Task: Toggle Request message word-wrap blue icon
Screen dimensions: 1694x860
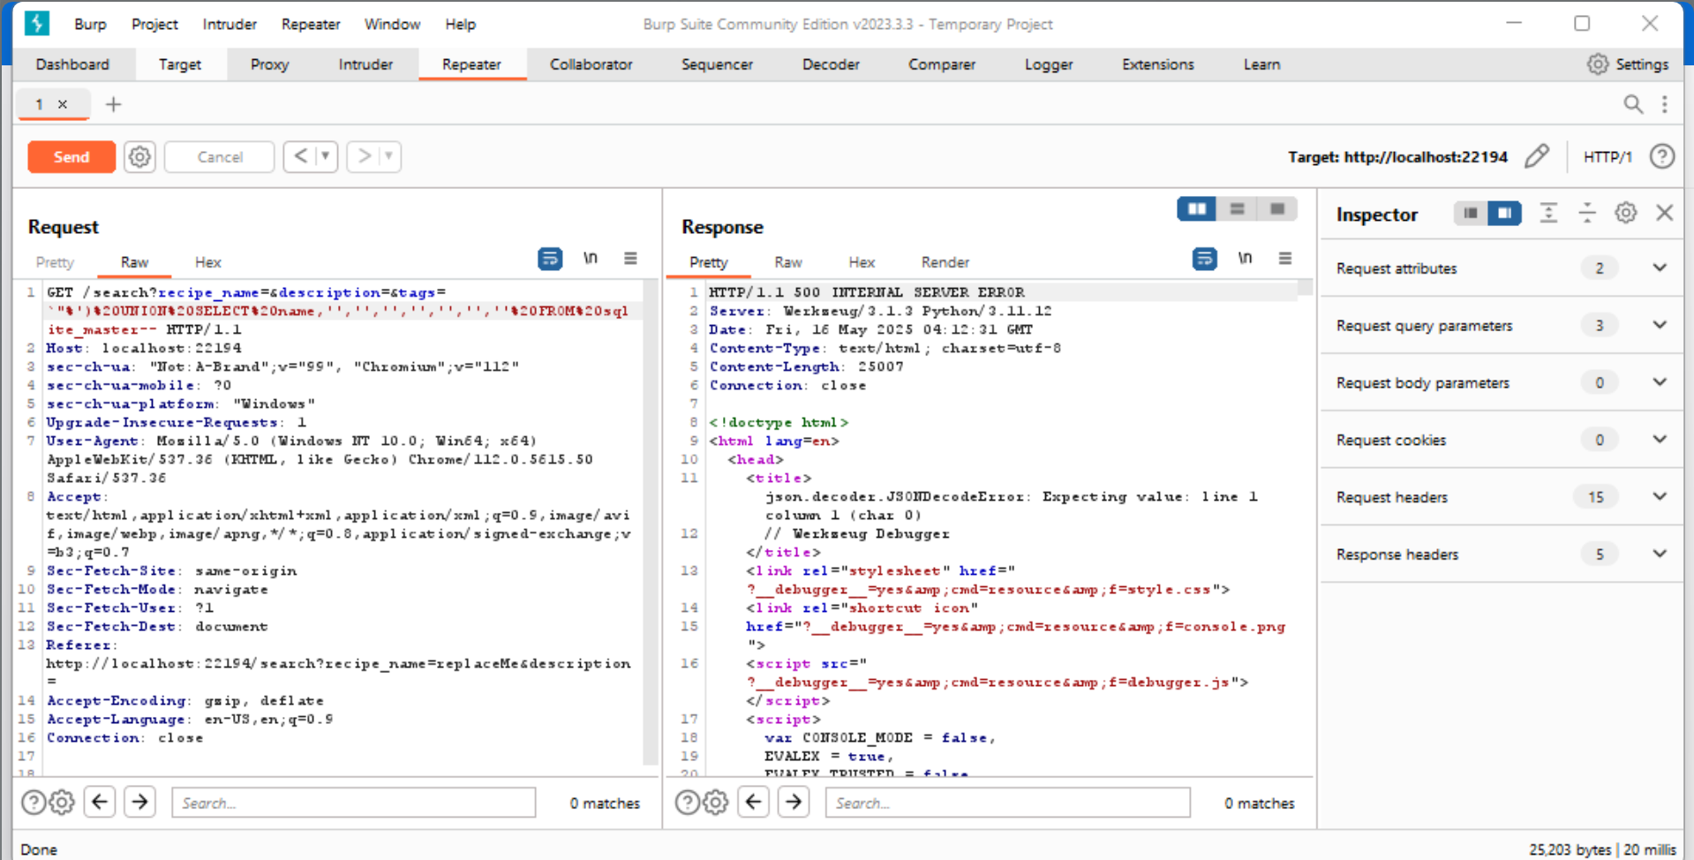Action: click(x=550, y=259)
